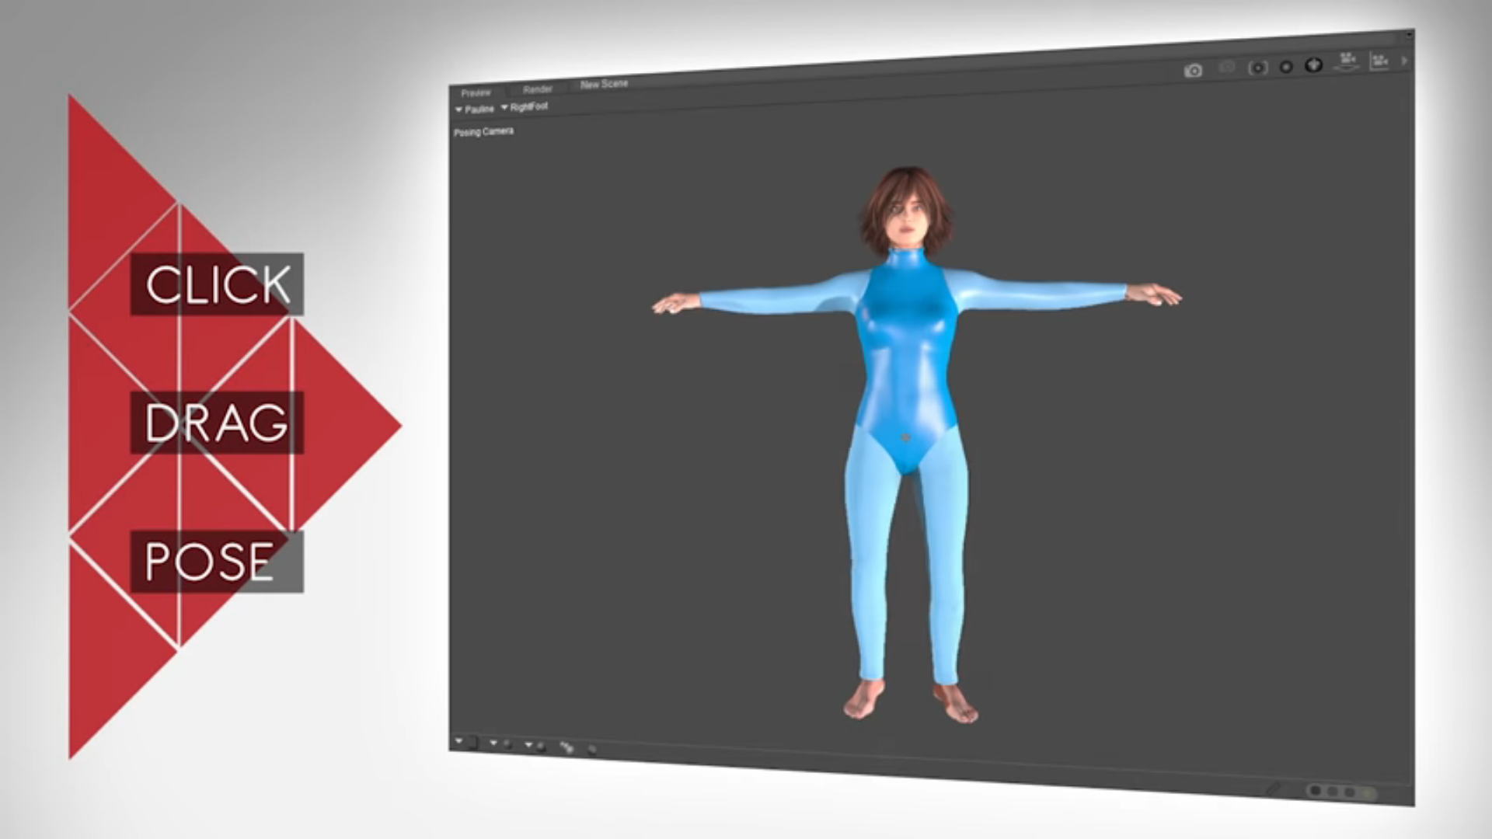Click the Posing Camera label

483,132
